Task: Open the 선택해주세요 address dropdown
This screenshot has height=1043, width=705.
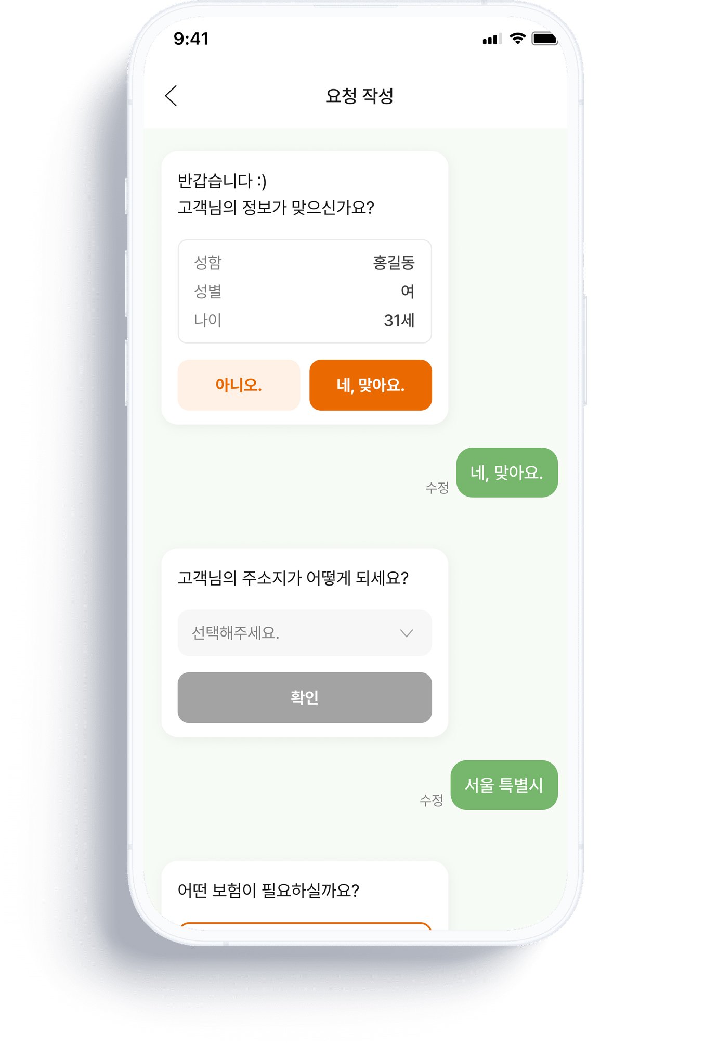Action: click(304, 633)
